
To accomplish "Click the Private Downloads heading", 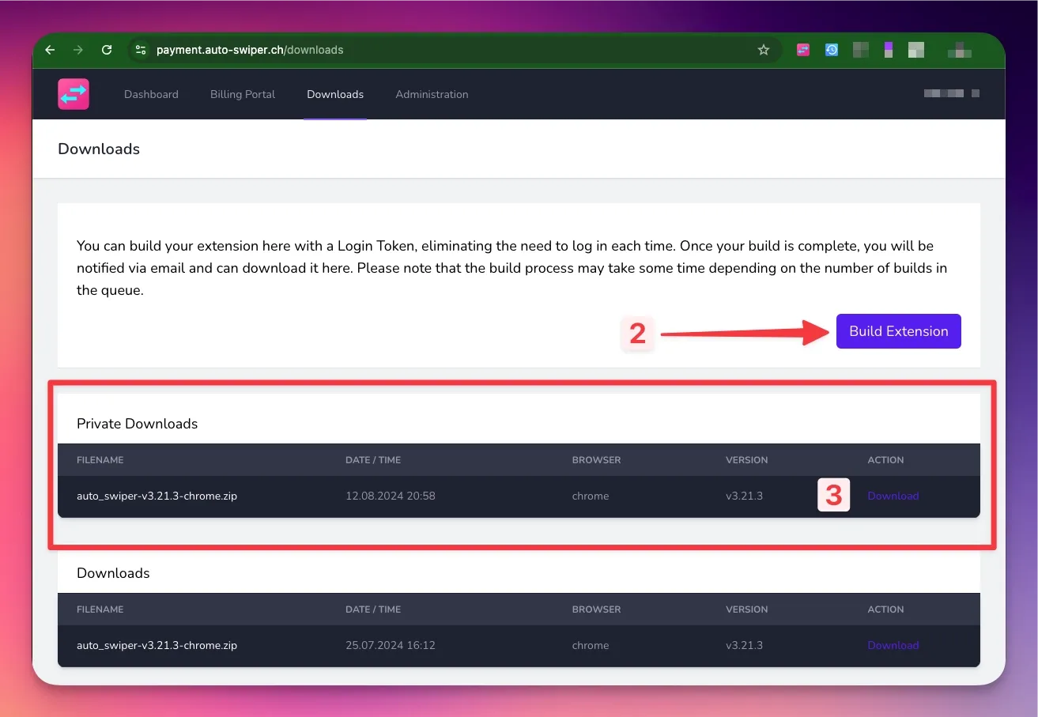I will (x=138, y=424).
